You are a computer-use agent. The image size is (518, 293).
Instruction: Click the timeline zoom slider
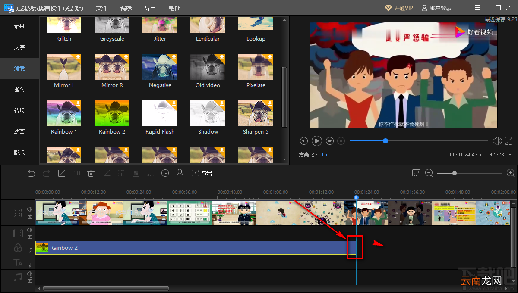(x=470, y=173)
